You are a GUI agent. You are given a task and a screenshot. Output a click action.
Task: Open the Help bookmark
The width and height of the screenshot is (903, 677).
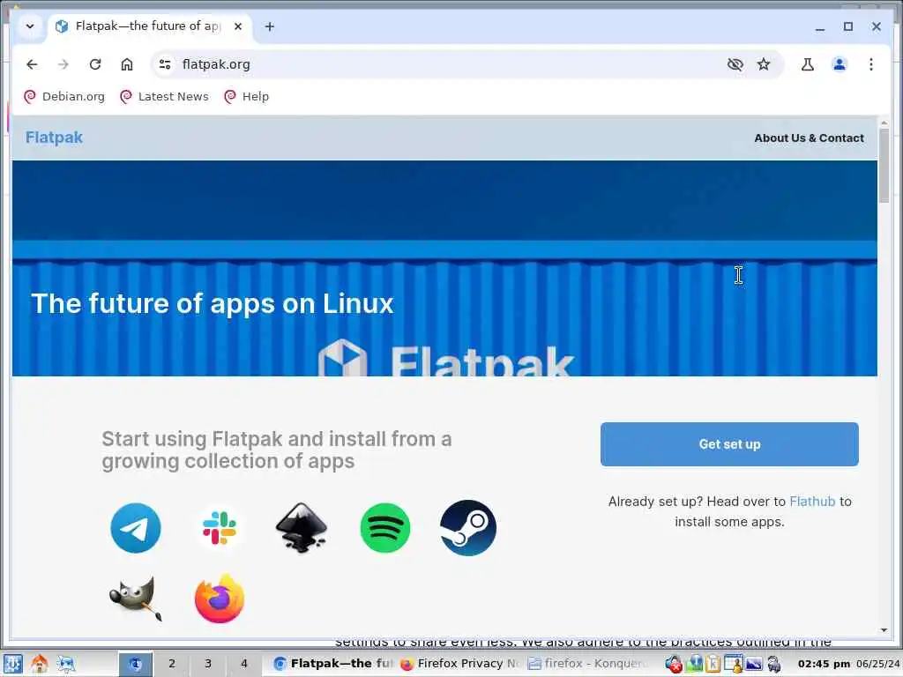pos(247,97)
